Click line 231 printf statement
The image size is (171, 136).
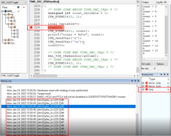coord(76,34)
